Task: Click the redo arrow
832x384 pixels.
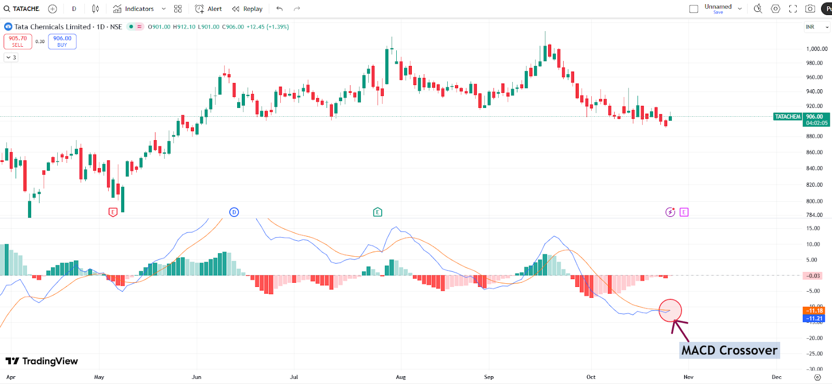Action: click(x=297, y=9)
